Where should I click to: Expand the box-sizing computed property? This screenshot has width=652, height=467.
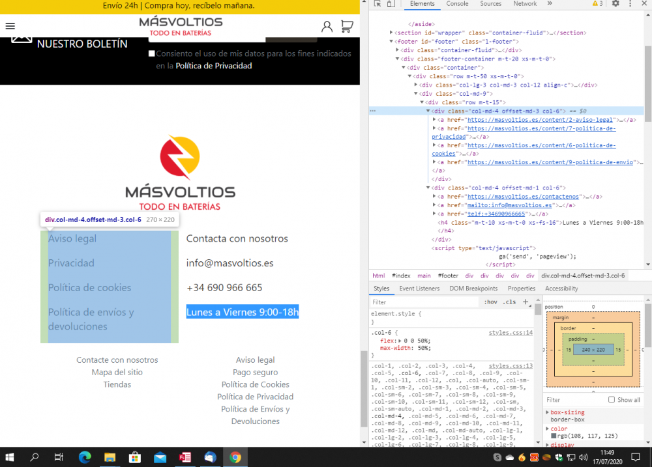(548, 412)
